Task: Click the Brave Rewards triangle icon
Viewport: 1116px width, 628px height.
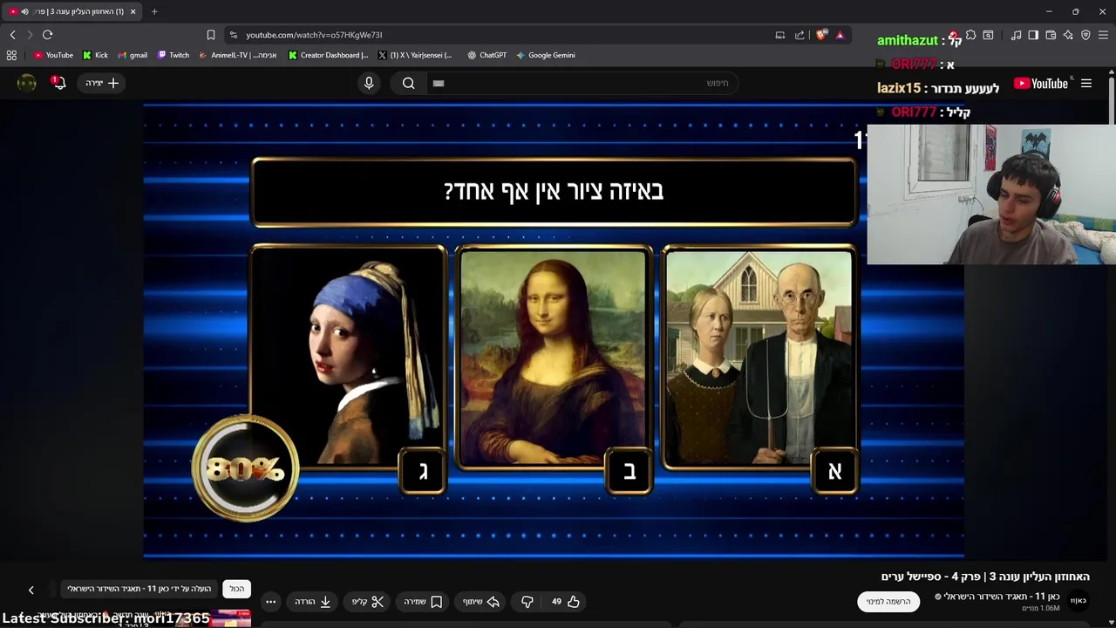Action: point(840,35)
